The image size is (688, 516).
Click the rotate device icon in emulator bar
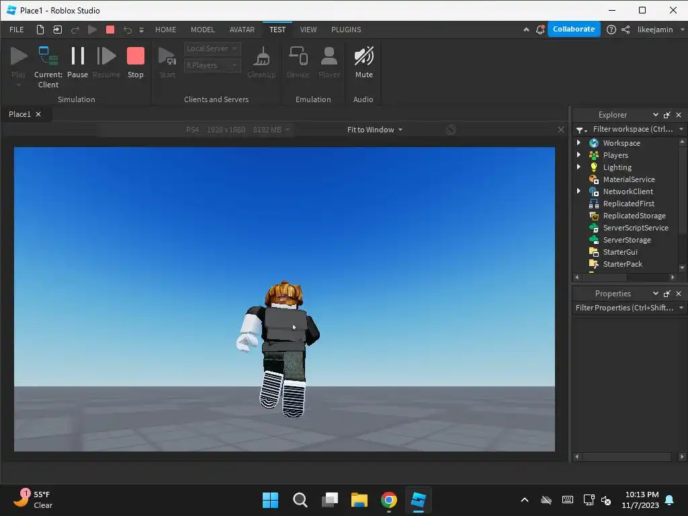click(451, 130)
